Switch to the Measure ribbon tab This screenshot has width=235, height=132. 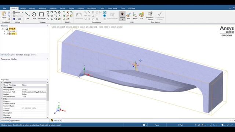[x=53, y=8]
